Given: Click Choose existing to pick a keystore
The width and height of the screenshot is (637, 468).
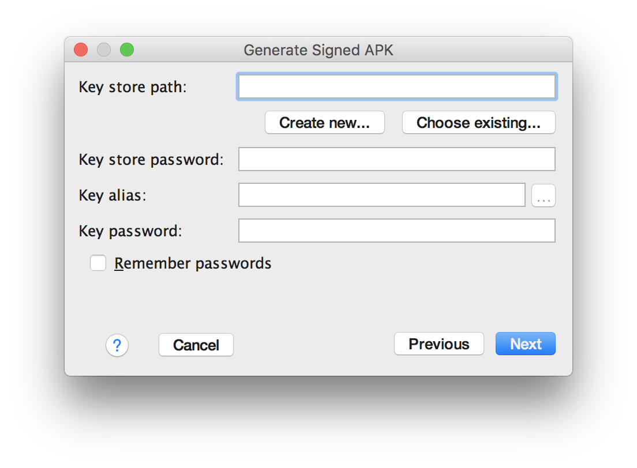Looking at the screenshot, I should (x=478, y=122).
